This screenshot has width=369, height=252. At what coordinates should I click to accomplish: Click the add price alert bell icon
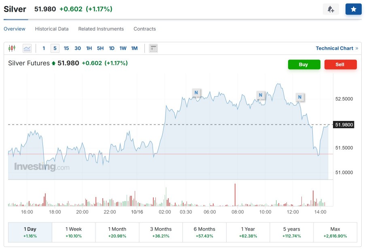point(331,9)
